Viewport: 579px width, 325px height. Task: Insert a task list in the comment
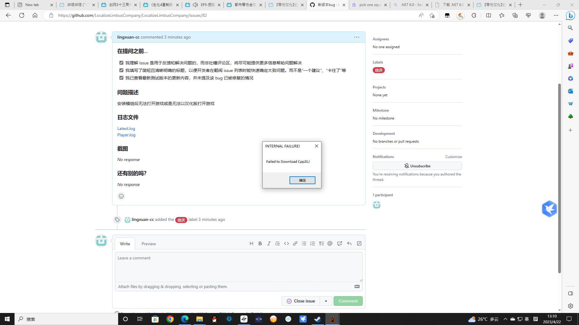click(x=321, y=243)
